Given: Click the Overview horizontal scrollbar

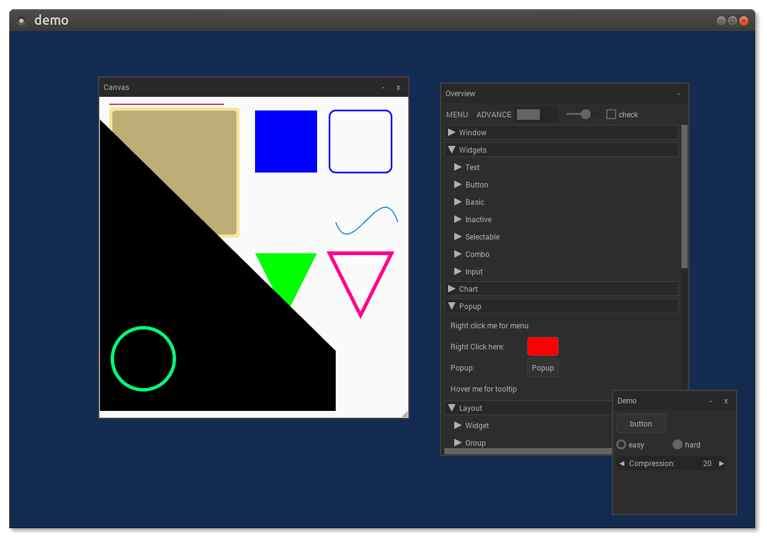Looking at the screenshot, I should [x=529, y=451].
